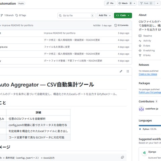Screen dimensions: 161x161
Task: Open the green Code dropdown
Action: tap(123, 15)
